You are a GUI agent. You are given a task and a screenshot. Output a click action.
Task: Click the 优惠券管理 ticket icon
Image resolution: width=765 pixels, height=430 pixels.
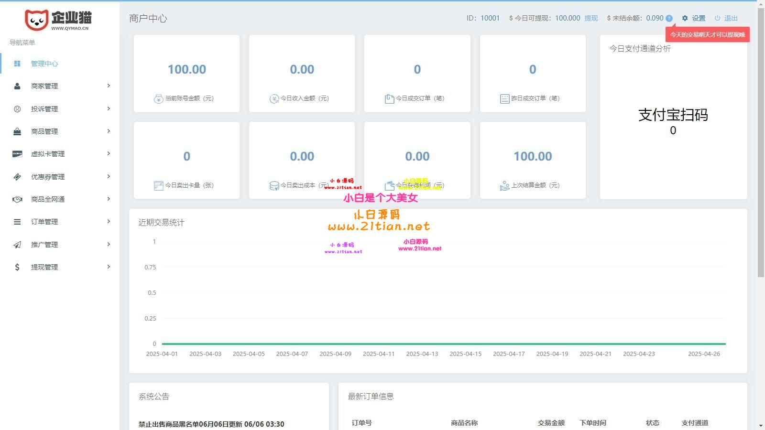coord(17,177)
